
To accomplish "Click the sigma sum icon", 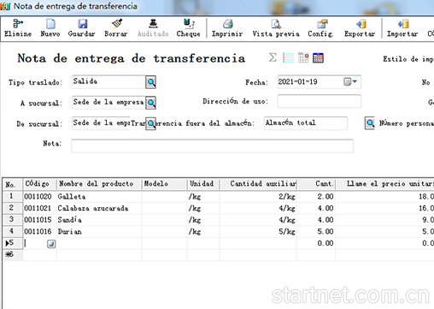I will tap(273, 57).
